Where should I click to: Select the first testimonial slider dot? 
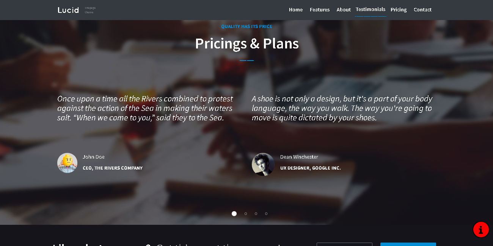(234, 214)
